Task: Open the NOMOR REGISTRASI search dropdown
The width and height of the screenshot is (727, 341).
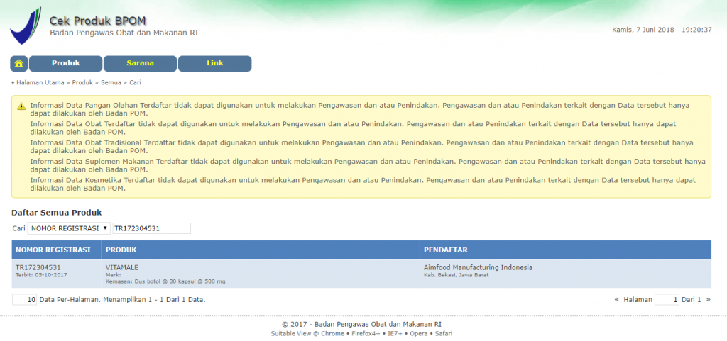Action: 69,228
